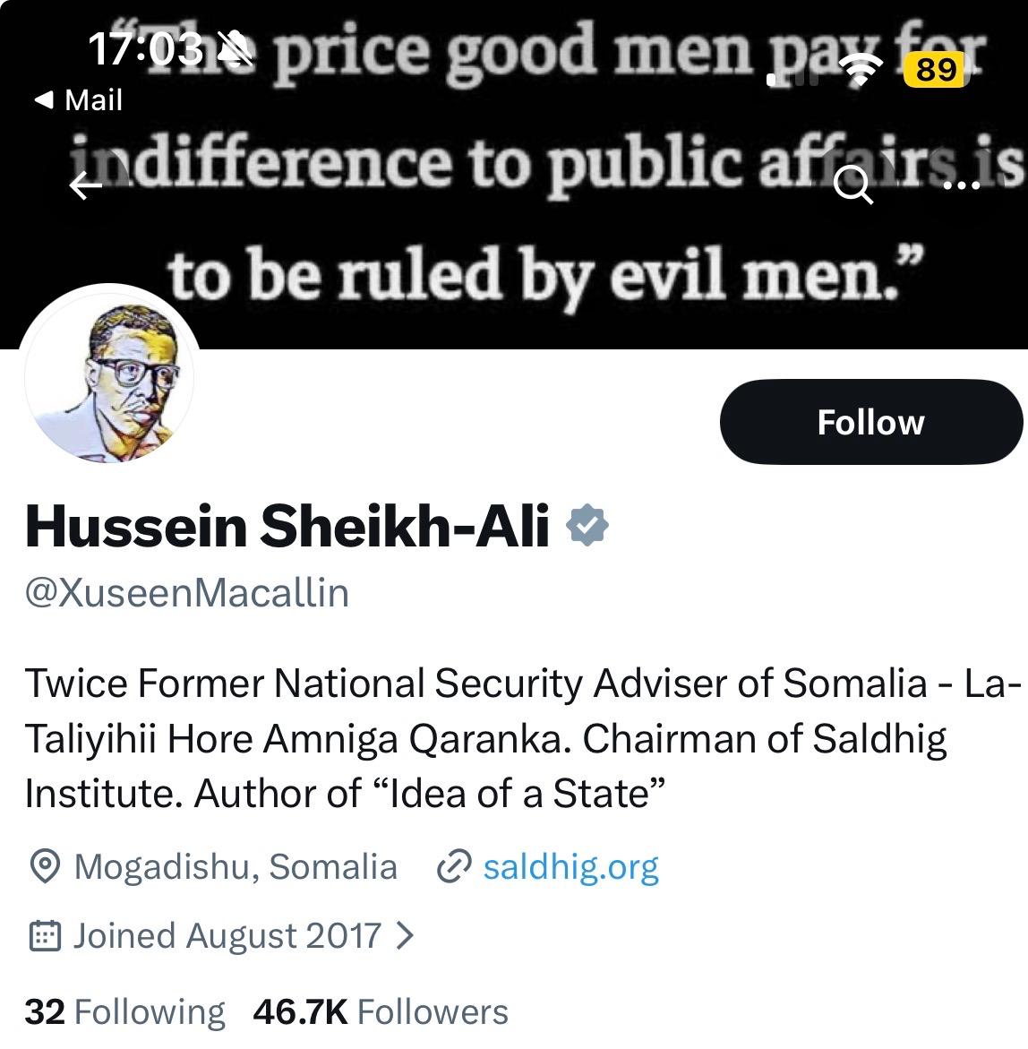
Task: Tap the back arrow on profile header
Action: [86, 186]
